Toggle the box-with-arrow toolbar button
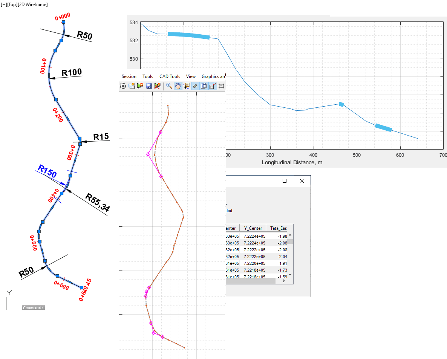 point(213,86)
